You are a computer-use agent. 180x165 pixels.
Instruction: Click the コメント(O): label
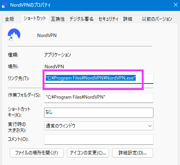18,139
